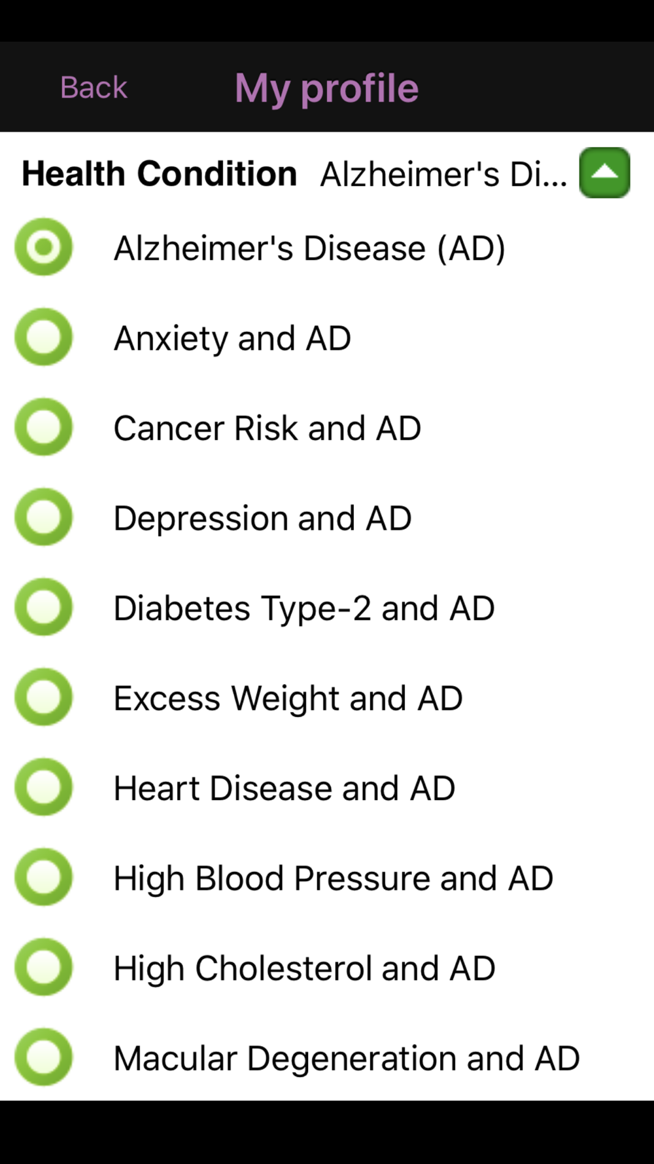Viewport: 654px width, 1164px height.
Task: Tap the Heart Disease and AD text
Action: point(284,788)
